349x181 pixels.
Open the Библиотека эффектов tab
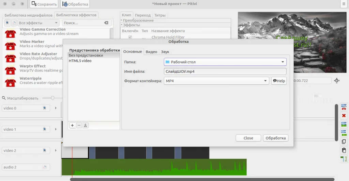coord(76,15)
